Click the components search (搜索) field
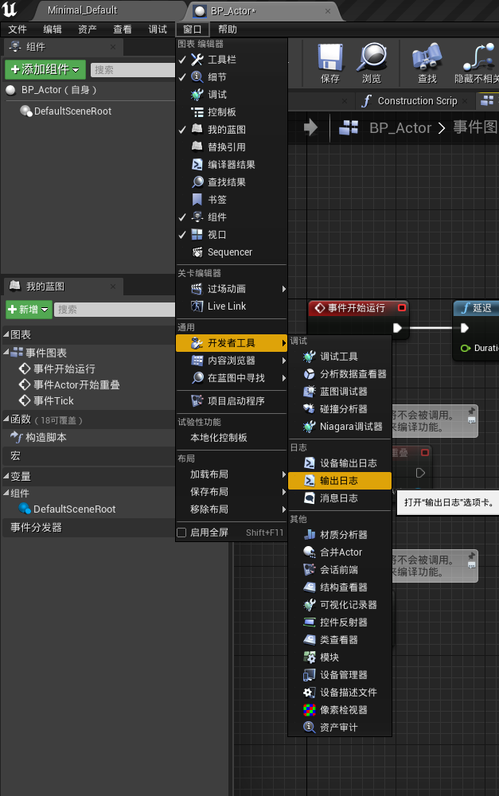This screenshot has height=796, width=499. (x=131, y=70)
